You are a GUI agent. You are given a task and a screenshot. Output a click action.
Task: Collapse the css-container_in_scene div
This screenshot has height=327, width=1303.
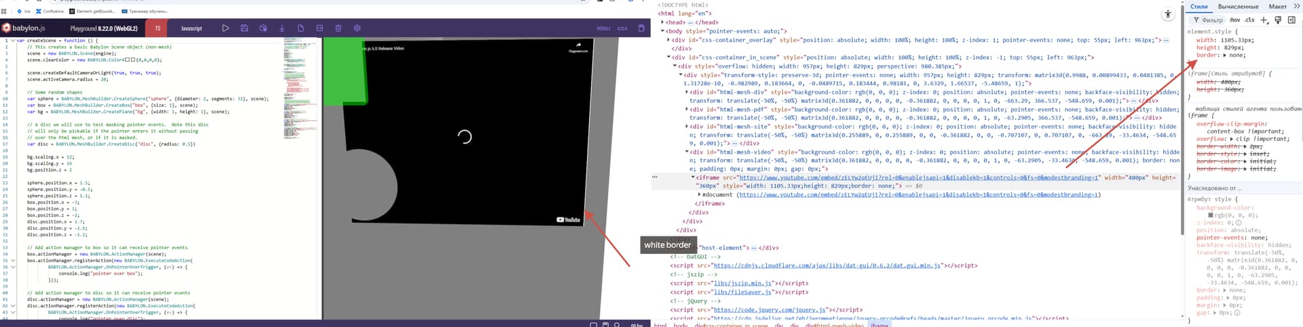tap(669, 58)
